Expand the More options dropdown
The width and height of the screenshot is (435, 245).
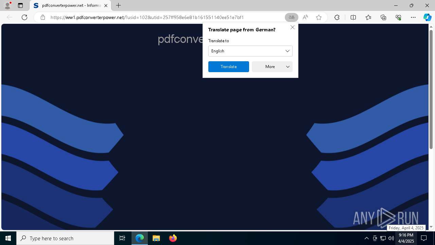pos(272,67)
